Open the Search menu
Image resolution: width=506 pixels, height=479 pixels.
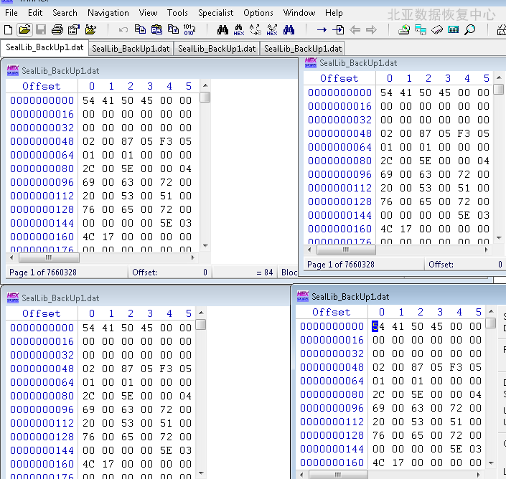[x=65, y=13]
